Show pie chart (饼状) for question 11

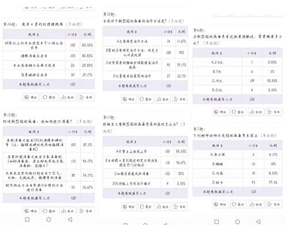[129, 207]
